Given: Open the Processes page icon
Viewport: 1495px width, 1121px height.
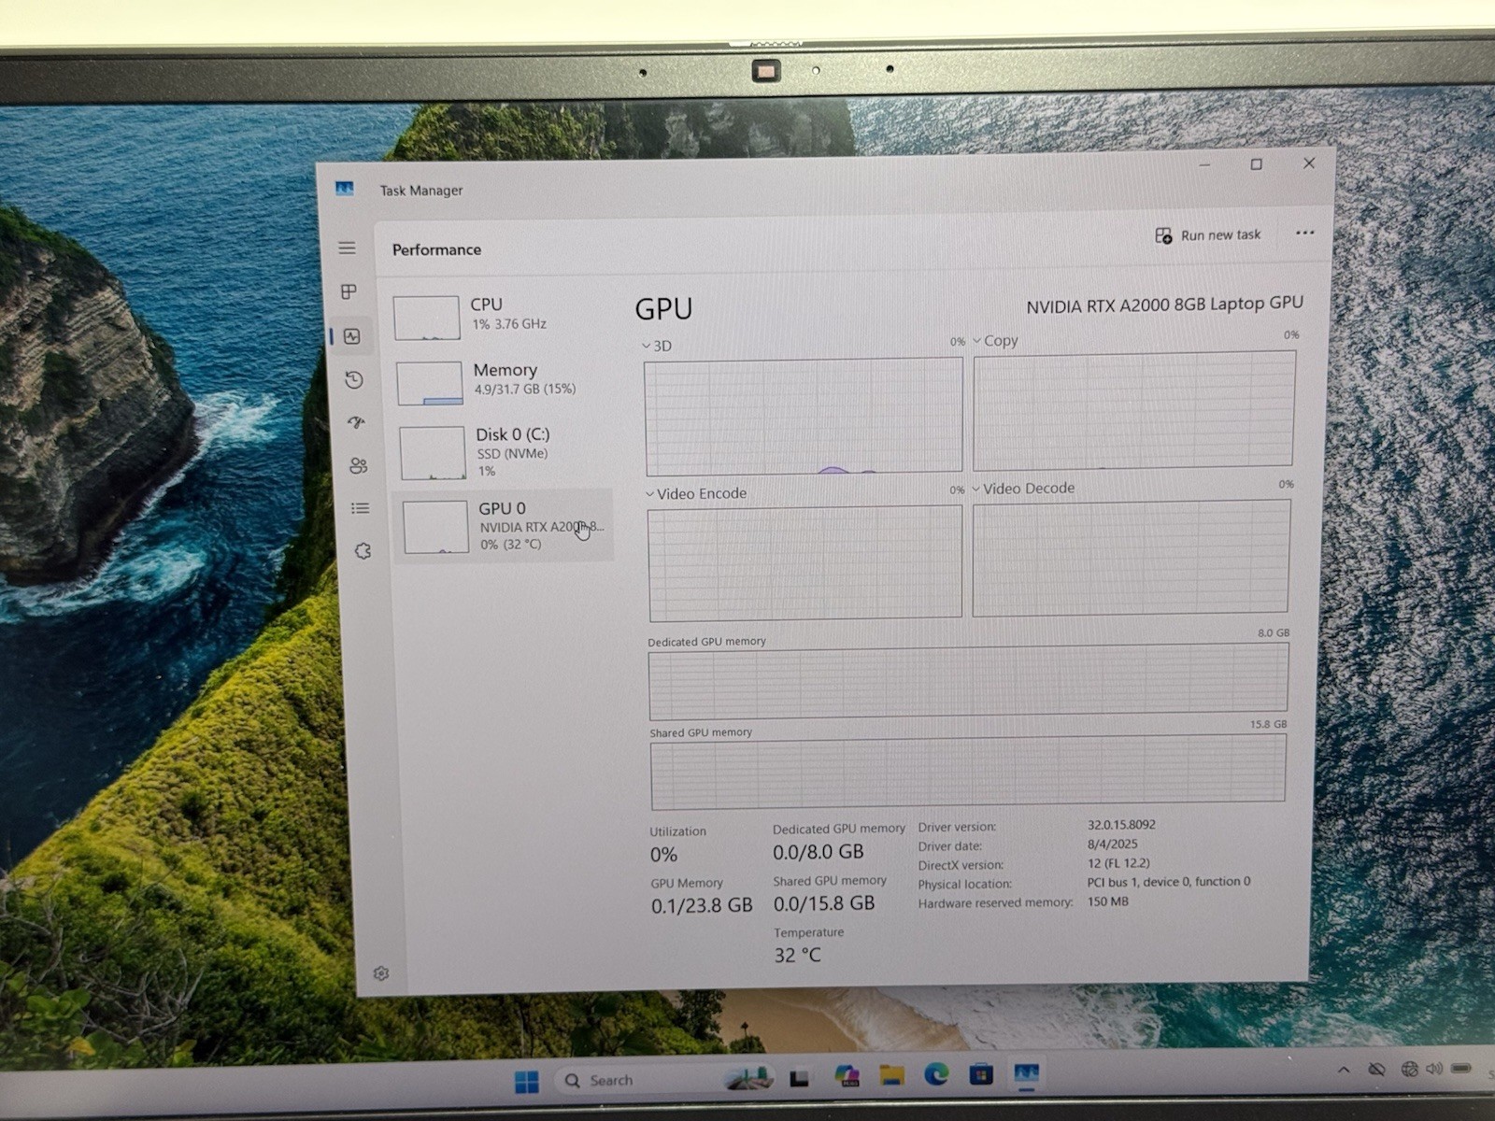Looking at the screenshot, I should pos(349,291).
